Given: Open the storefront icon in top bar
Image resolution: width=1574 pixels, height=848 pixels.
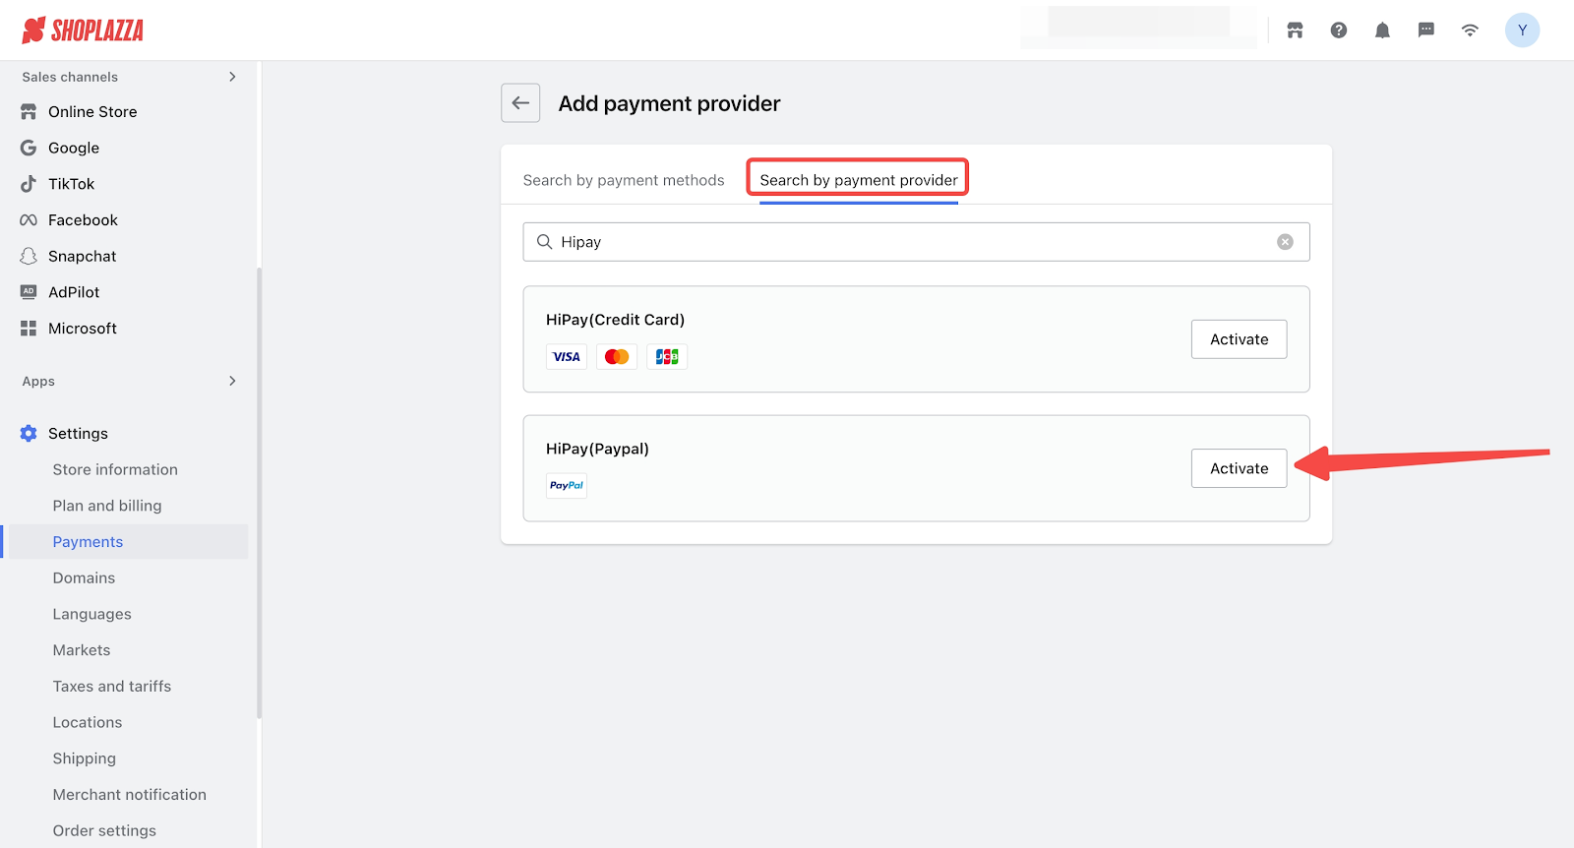Looking at the screenshot, I should (x=1295, y=30).
